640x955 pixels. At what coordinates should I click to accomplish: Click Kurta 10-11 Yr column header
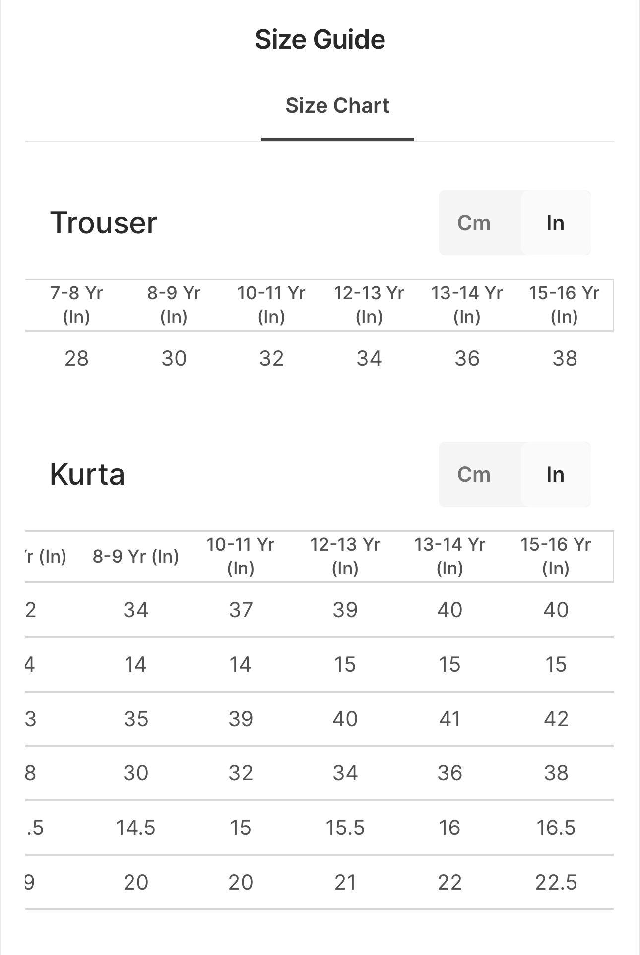[241, 556]
